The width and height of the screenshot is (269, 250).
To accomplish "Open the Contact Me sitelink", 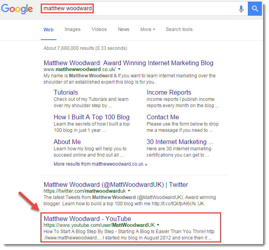I will 163,117.
